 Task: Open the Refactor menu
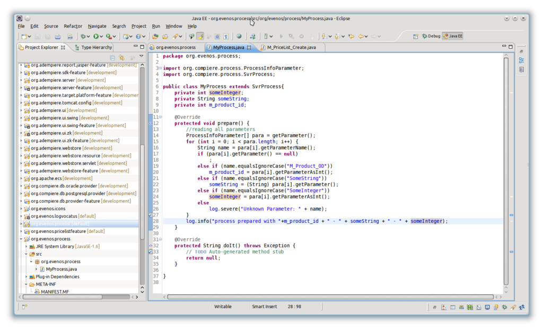(x=73, y=26)
